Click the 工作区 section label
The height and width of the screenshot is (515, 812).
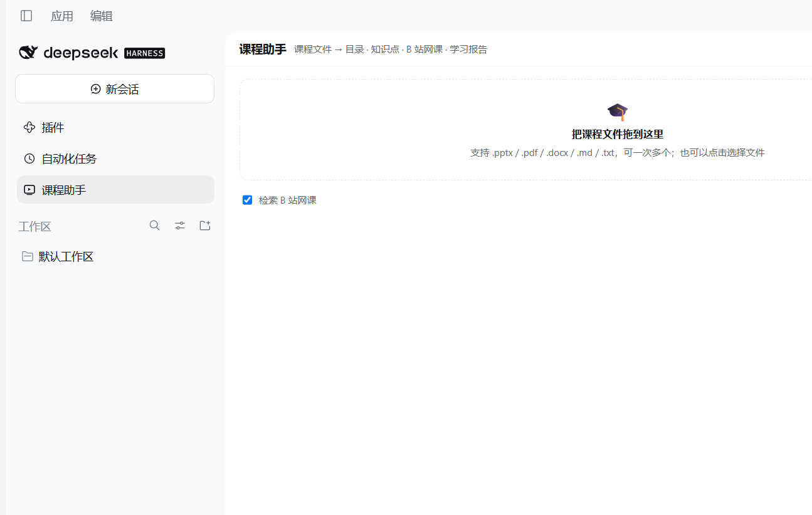(x=34, y=227)
